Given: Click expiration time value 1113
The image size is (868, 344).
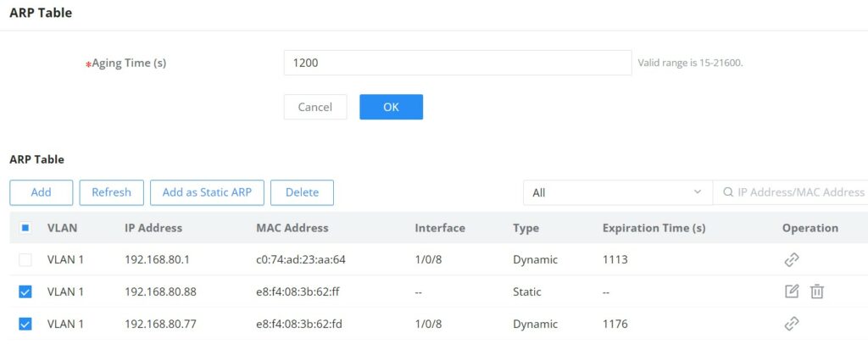Looking at the screenshot, I should coord(615,259).
